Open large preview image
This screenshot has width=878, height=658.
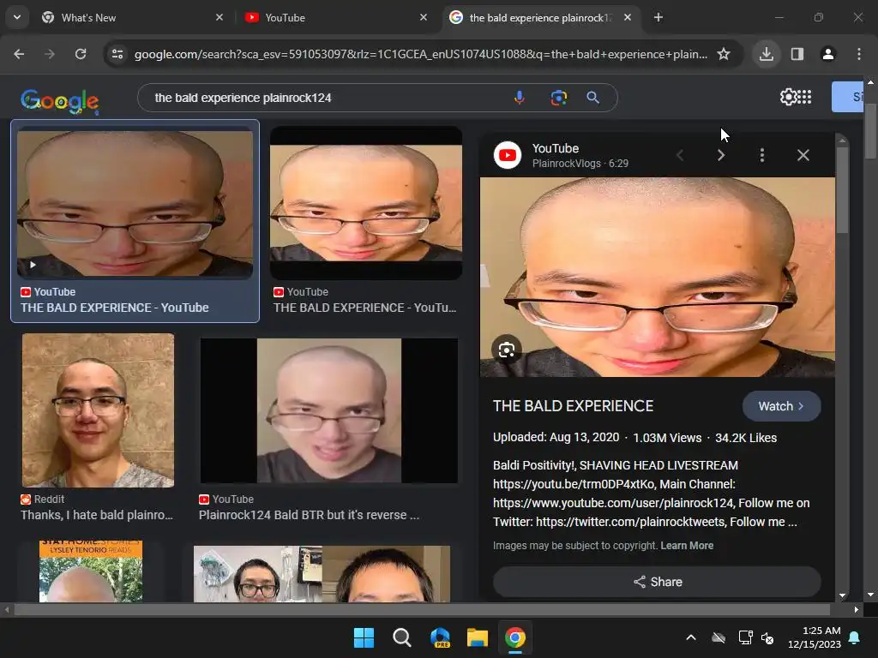point(658,277)
